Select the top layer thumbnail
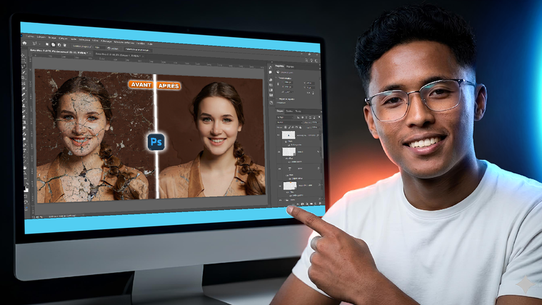Image resolution: width=542 pixels, height=305 pixels. pos(288,135)
